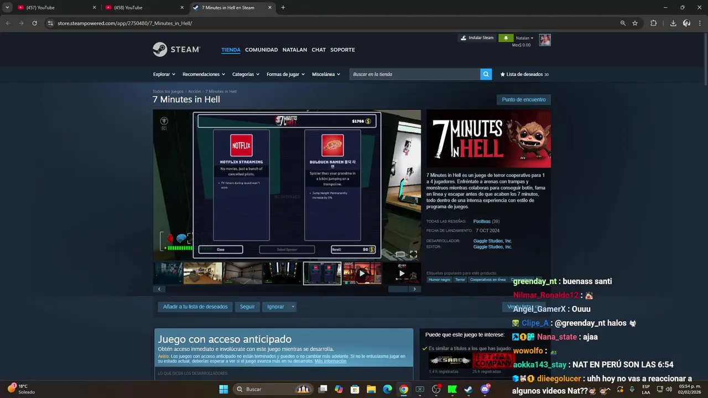Click the Todos los juegos breadcrumb
The width and height of the screenshot is (708, 398).
point(168,91)
